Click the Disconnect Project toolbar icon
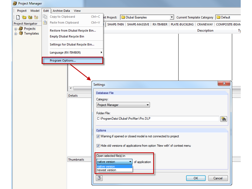Screen dimensions: 252x189 click(36, 17)
